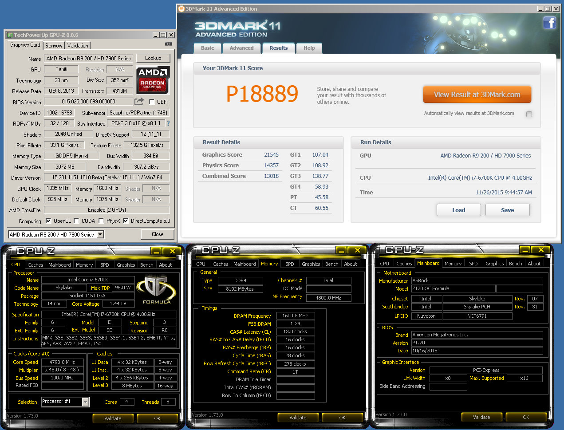Toggle the CUDA checkbox
Screen dimensions: 564x430
[x=76, y=221]
